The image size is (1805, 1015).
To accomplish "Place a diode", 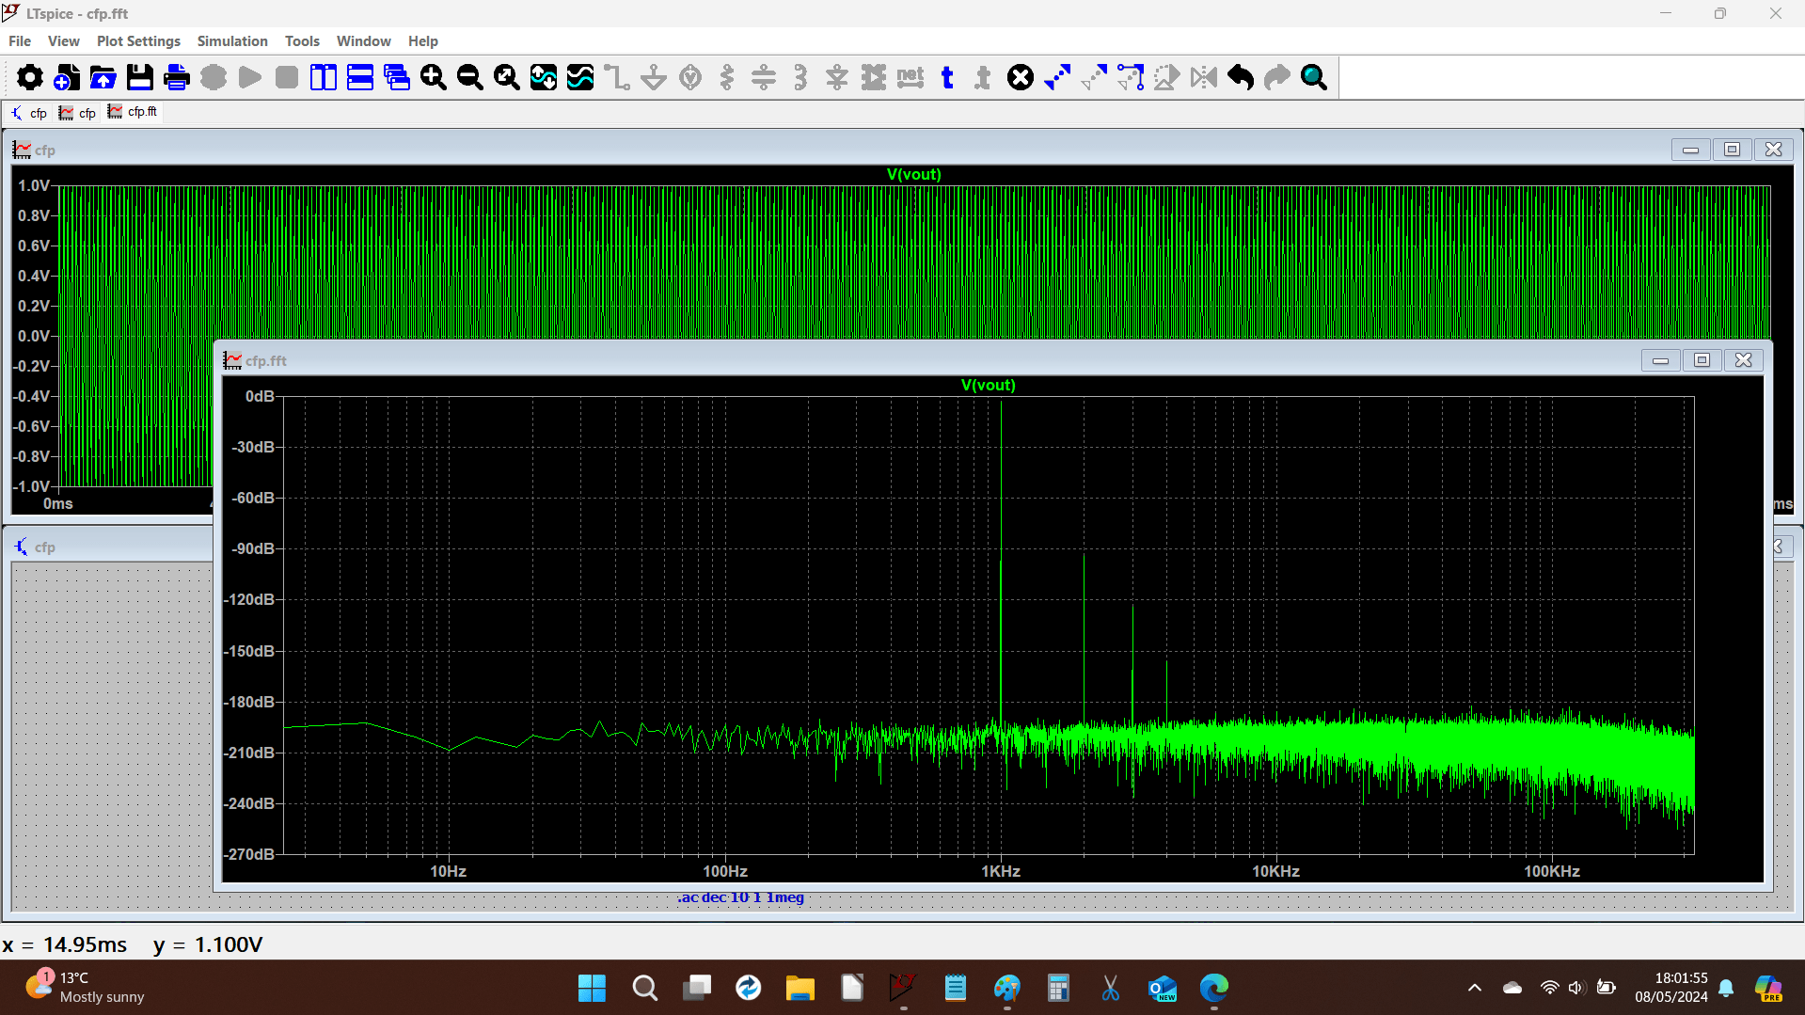I will pyautogui.click(x=837, y=77).
